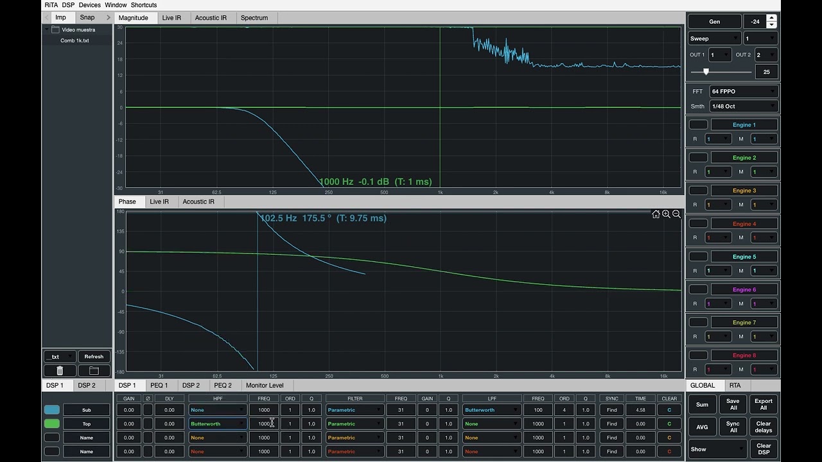Open the DSP menu in menu bar
Viewport: 822px width, 462px height.
(x=68, y=5)
